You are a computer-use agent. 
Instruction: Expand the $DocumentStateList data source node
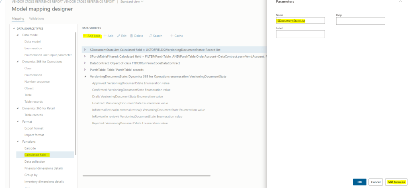click(x=85, y=50)
